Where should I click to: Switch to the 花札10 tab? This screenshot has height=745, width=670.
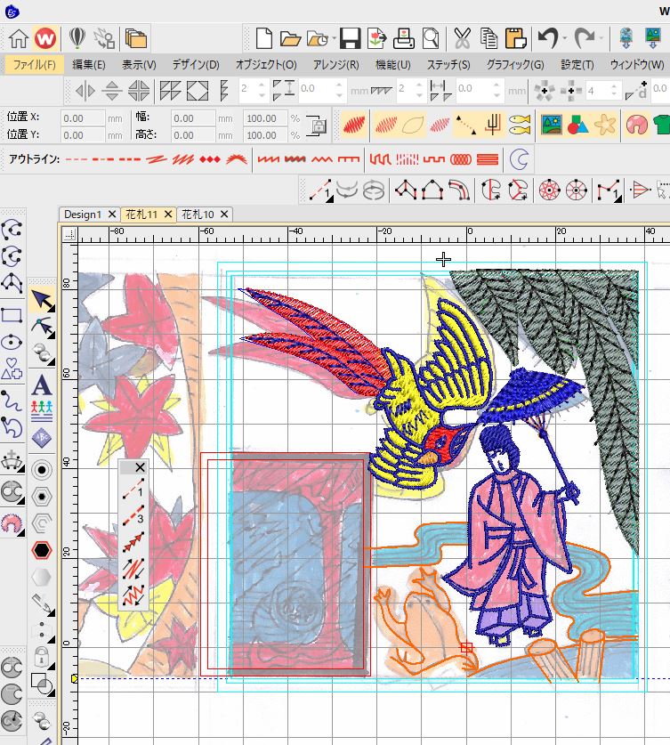[x=198, y=215]
